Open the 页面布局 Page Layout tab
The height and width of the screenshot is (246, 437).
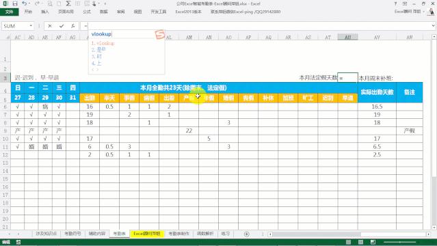[x=66, y=12]
